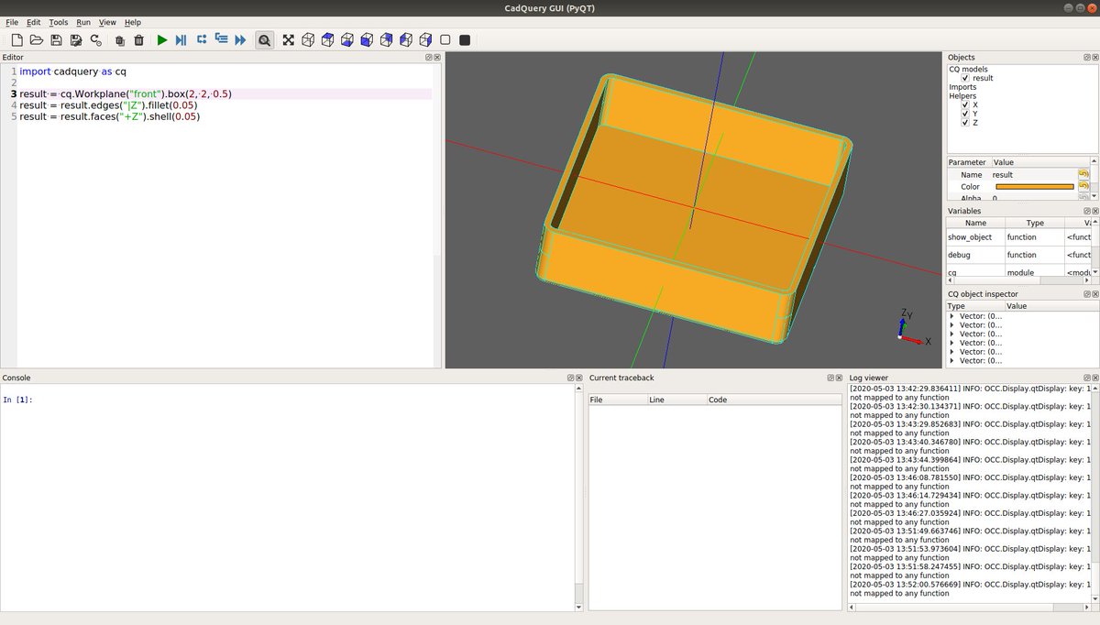Image resolution: width=1100 pixels, height=625 pixels.
Task: Click the debug variable name cell
Action: 976,255
